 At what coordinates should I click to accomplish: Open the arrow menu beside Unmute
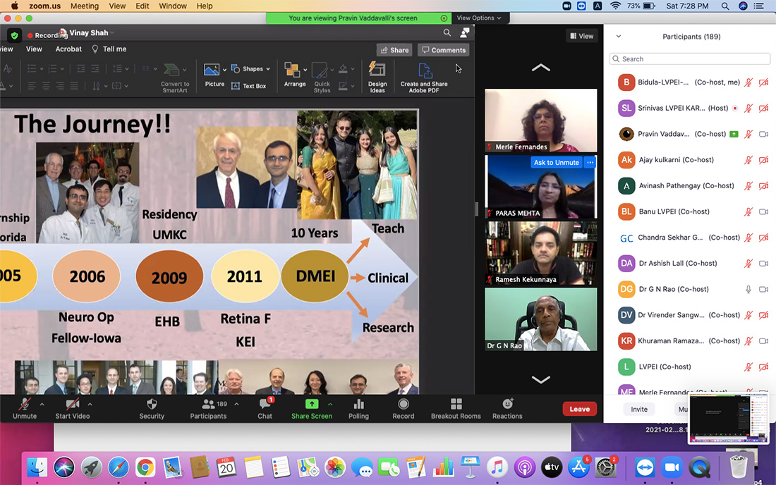pyautogui.click(x=42, y=404)
